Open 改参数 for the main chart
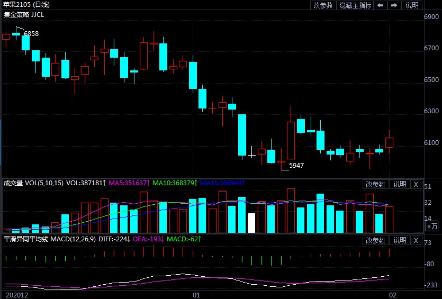 pos(323,5)
